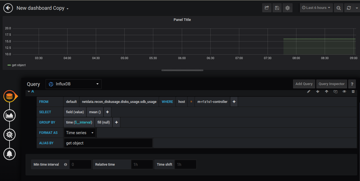Screen dimensions: 360x181
Task: Open dashboard settings gear icon
Action: pos(287,8)
